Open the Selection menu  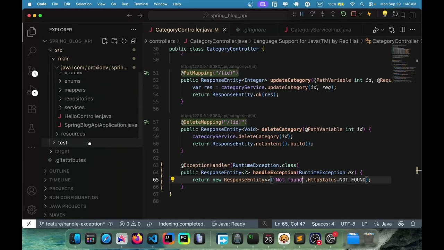[x=84, y=4]
